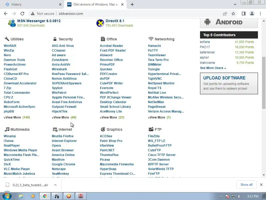The width and height of the screenshot is (266, 200).
Task: Click the Chrome taskbar icon
Action: (45, 196)
